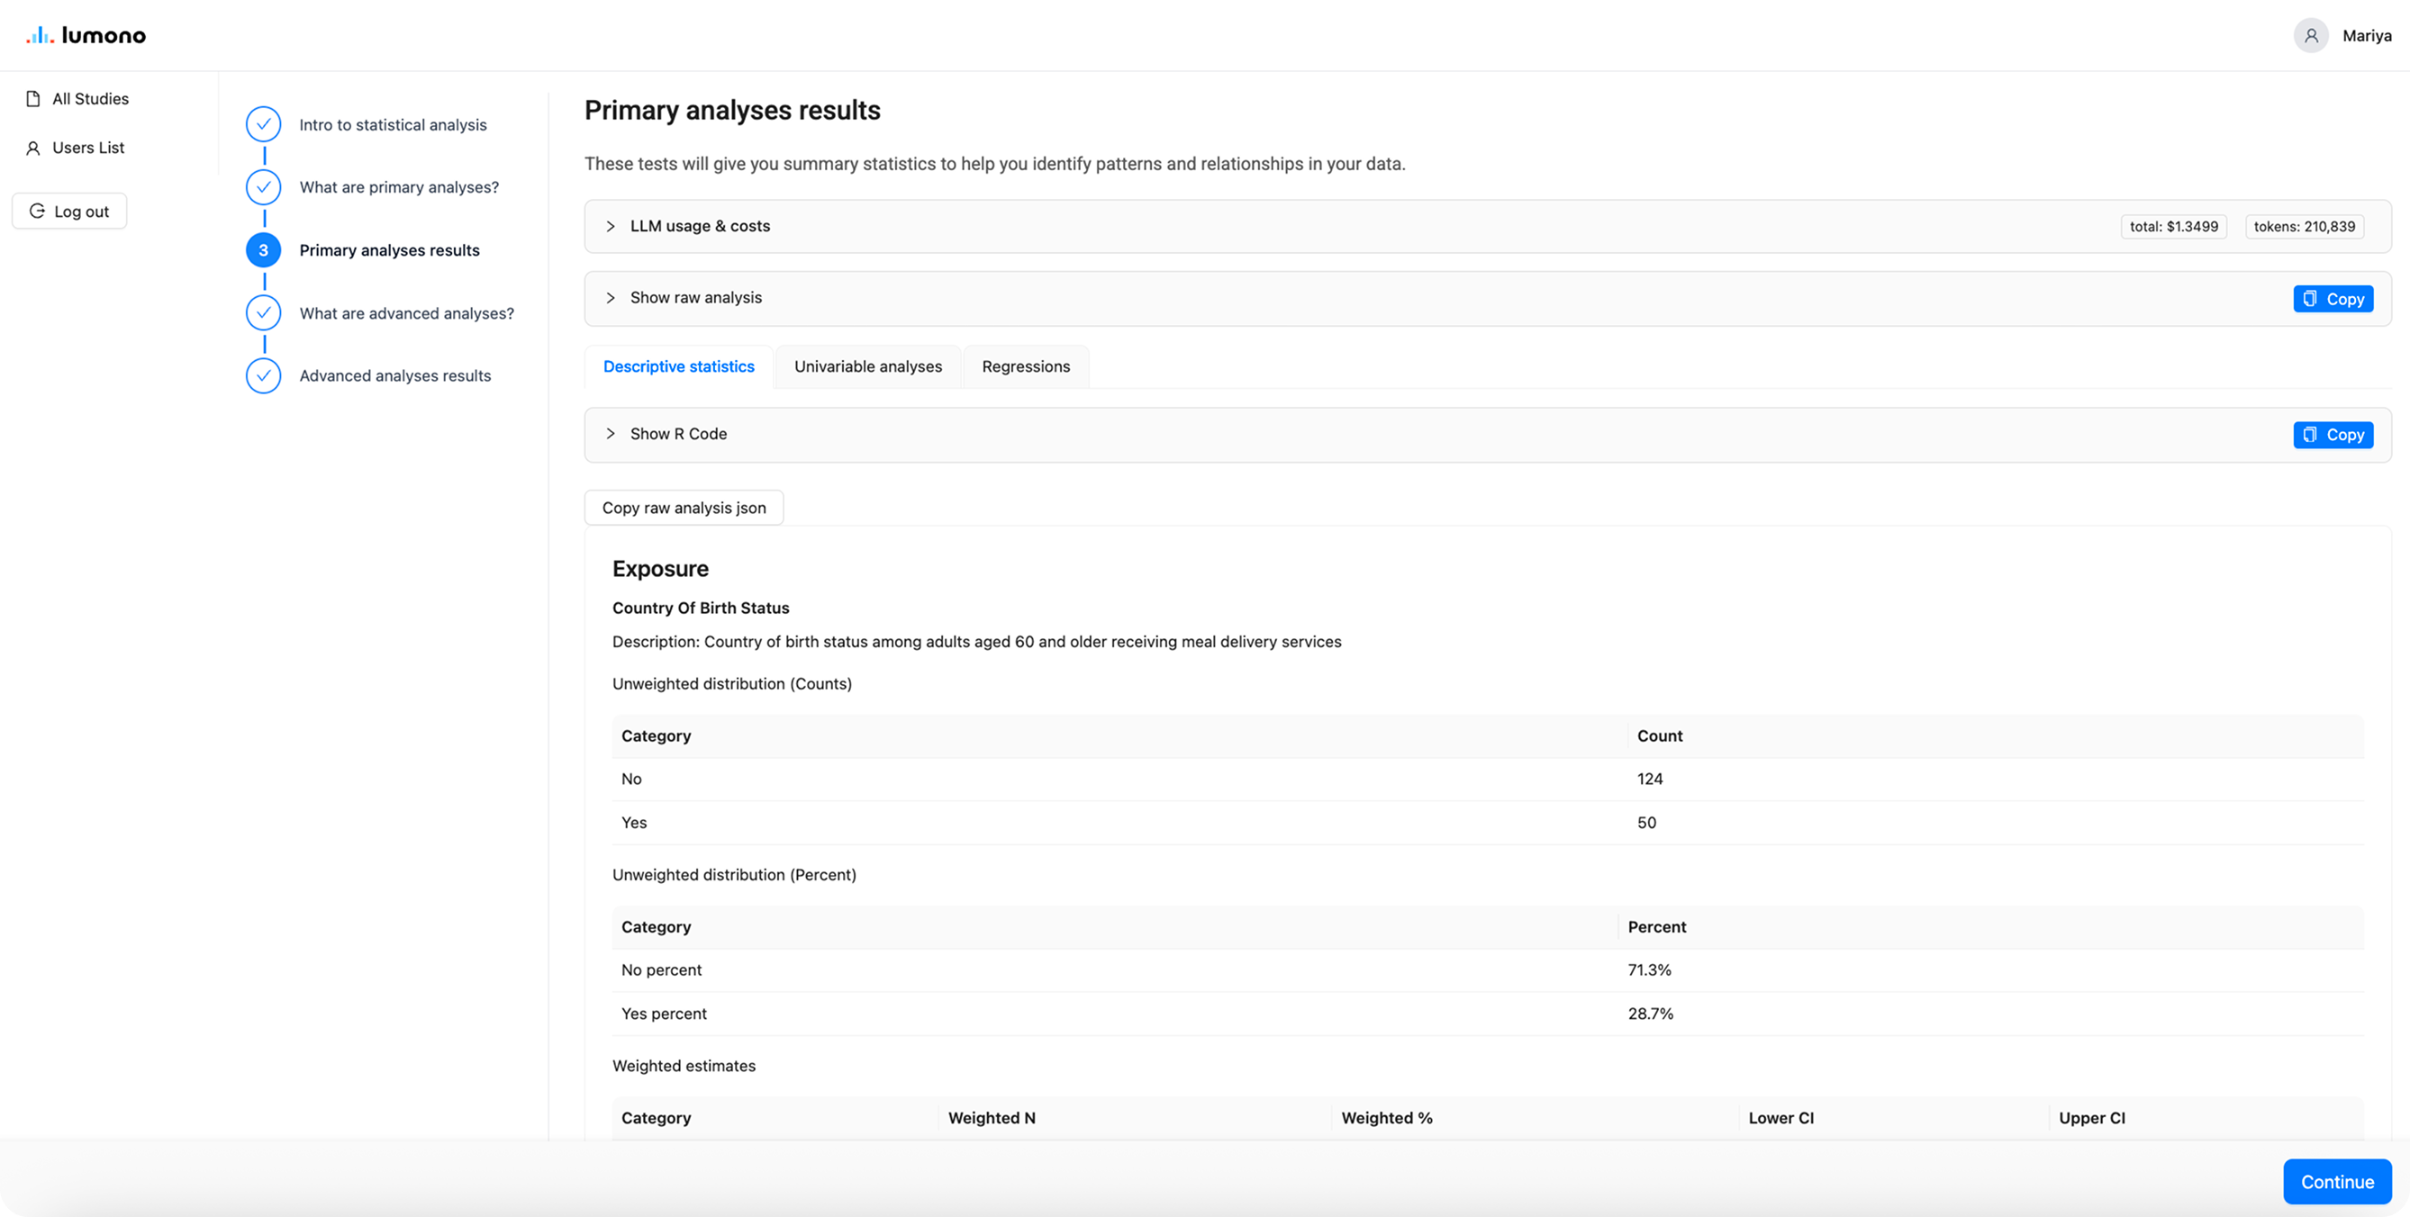Image resolution: width=2410 pixels, height=1217 pixels.
Task: Switch to the Univariable analyses tab
Action: [x=867, y=366]
